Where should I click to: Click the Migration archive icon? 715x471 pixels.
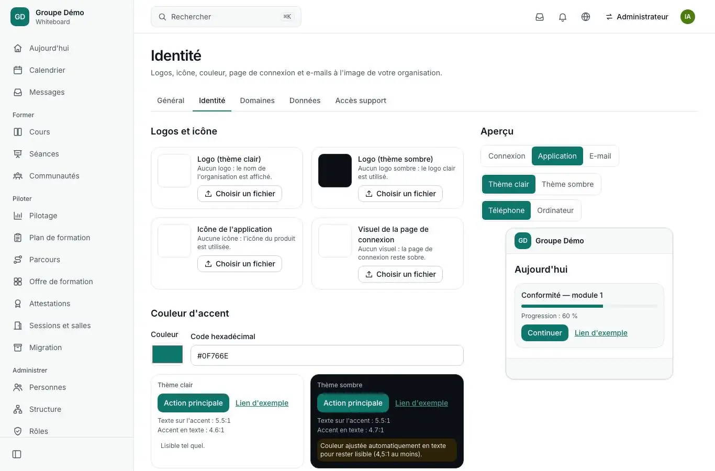click(18, 347)
